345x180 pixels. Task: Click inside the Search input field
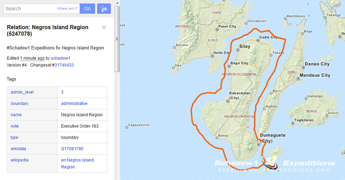click(x=32, y=8)
